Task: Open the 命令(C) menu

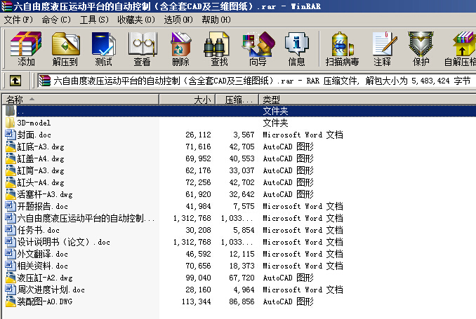Action: (x=56, y=20)
